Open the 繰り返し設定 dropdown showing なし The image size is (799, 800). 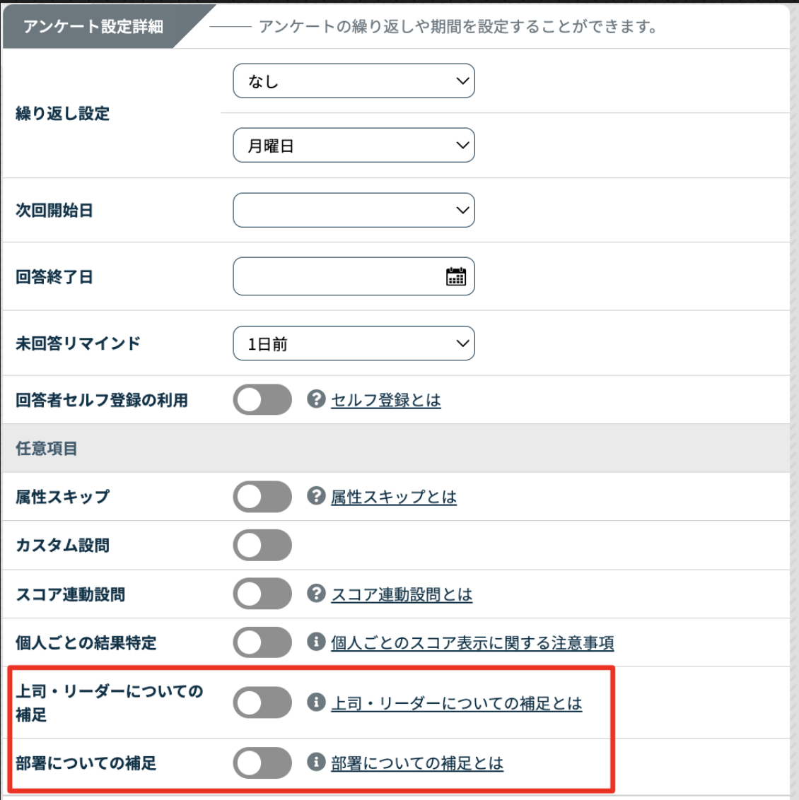pyautogui.click(x=354, y=81)
